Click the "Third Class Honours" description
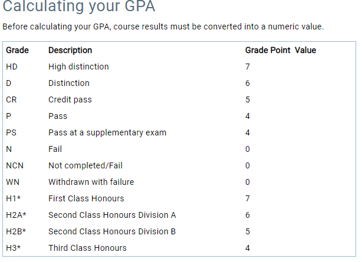 tap(87, 248)
